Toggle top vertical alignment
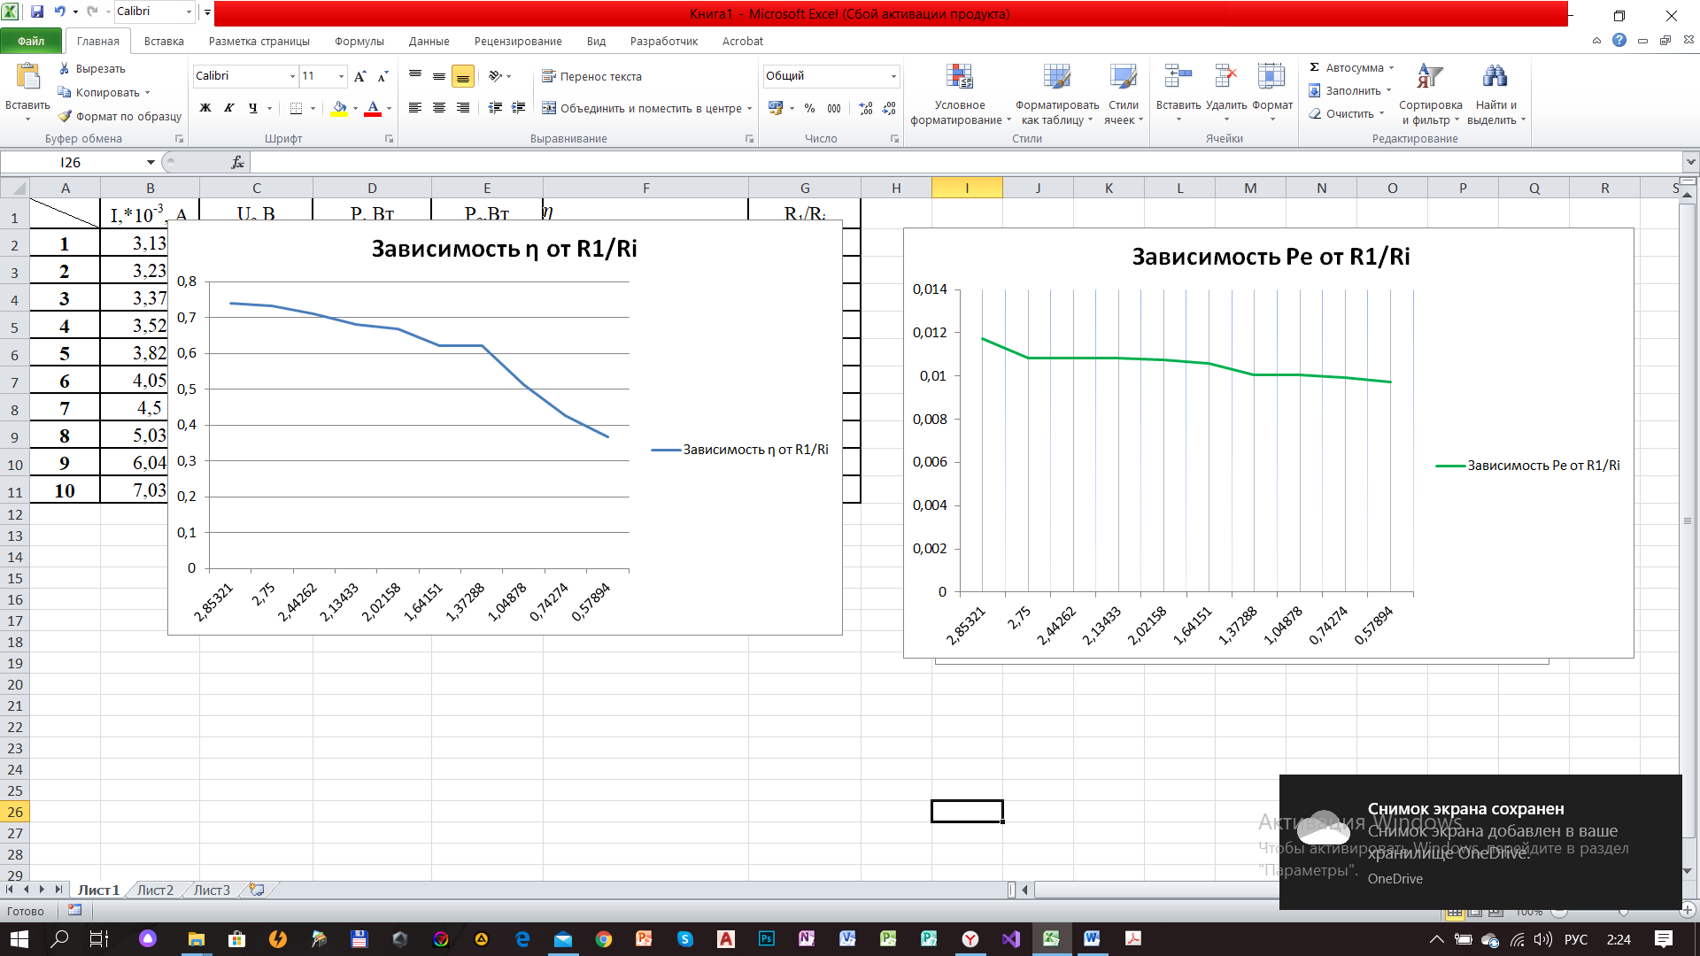This screenshot has height=956, width=1700. (x=414, y=76)
